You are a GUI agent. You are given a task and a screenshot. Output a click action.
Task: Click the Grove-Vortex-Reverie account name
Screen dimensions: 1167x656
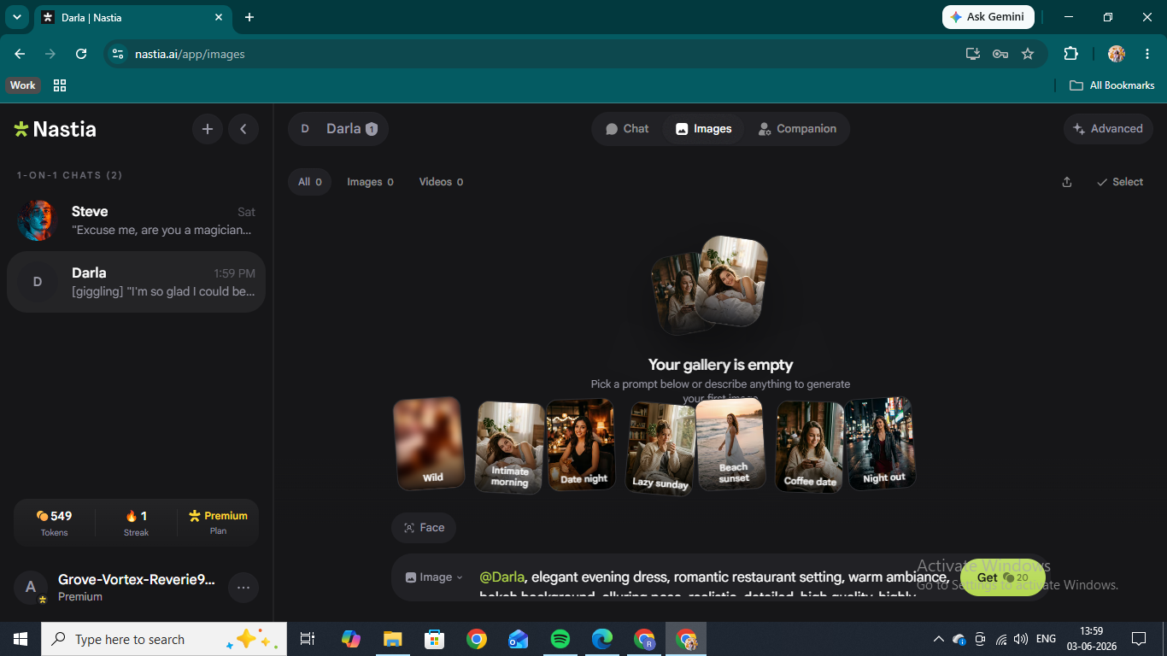pos(137,579)
